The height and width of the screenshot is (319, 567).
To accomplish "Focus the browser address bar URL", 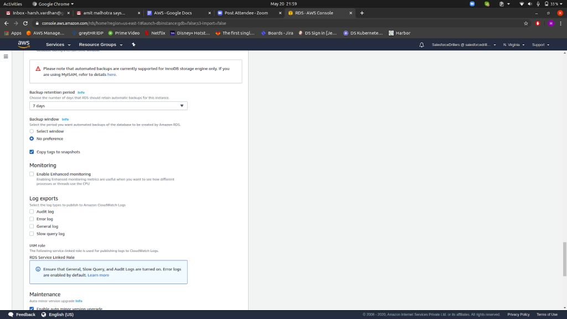I will pyautogui.click(x=134, y=23).
